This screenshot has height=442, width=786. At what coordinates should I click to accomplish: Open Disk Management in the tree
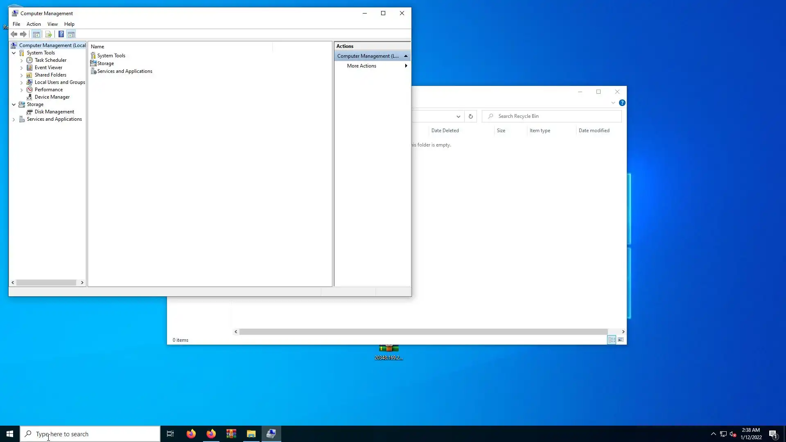[54, 112]
